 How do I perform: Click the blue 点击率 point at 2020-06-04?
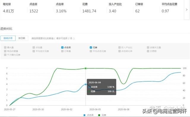(x=86, y=84)
